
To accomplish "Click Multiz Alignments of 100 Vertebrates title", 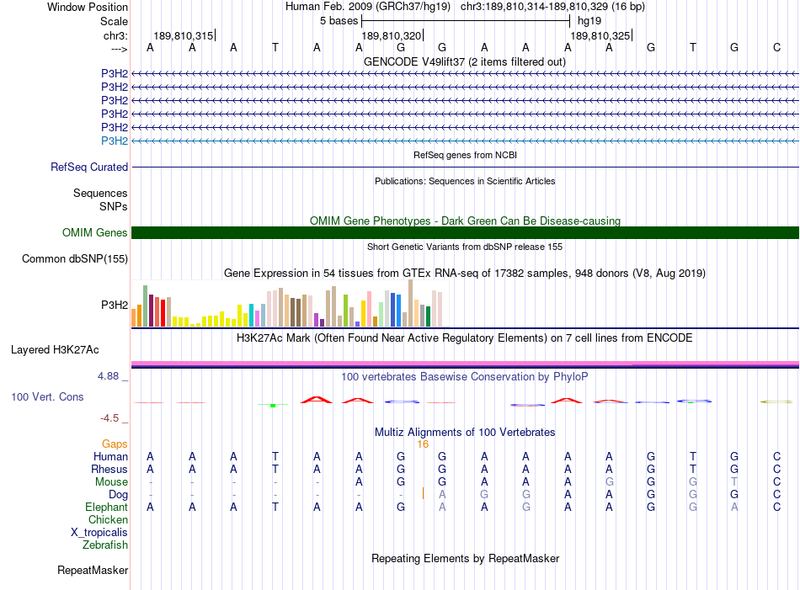I will 465,433.
